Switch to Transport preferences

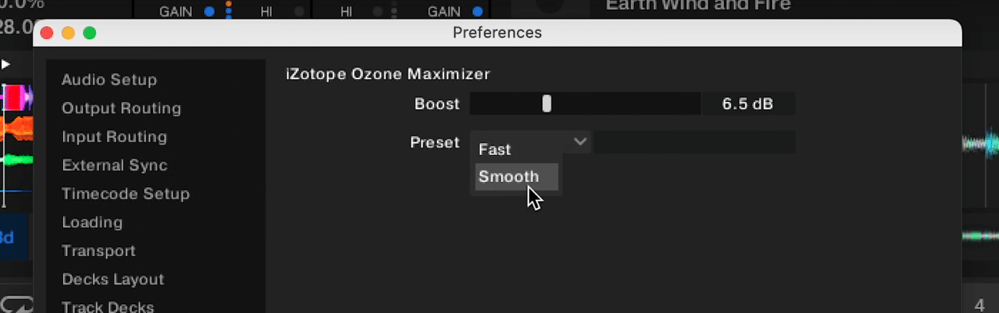pos(99,251)
